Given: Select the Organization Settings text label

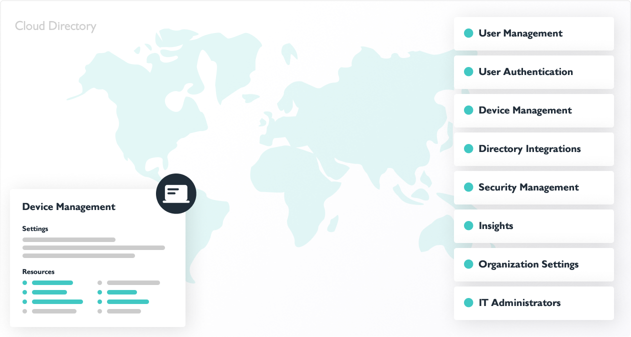Looking at the screenshot, I should click(528, 264).
